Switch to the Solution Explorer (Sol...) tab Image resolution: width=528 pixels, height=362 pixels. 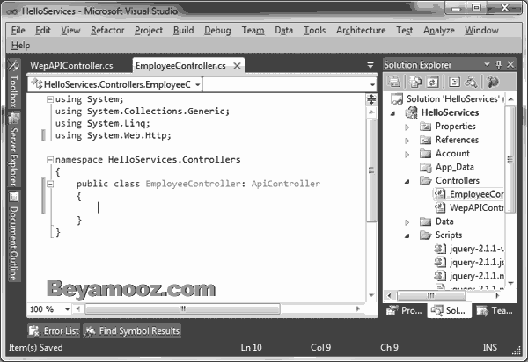coord(449,310)
